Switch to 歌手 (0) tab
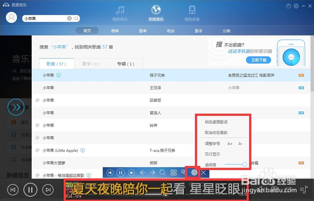 click(x=91, y=64)
